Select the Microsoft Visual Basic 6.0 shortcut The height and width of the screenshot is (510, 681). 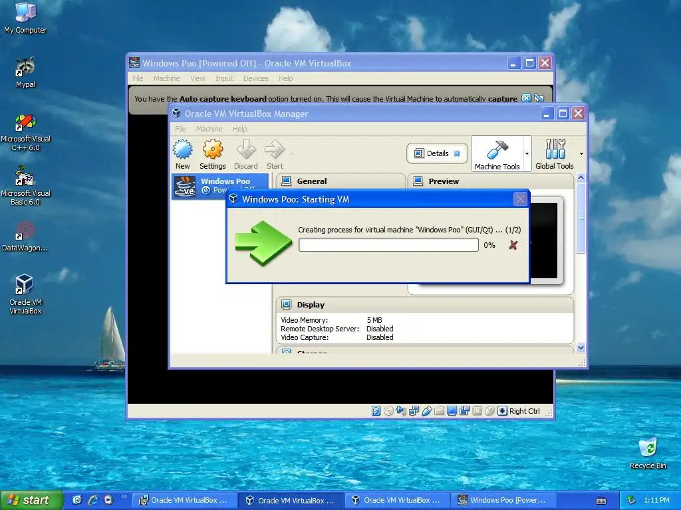point(25,186)
